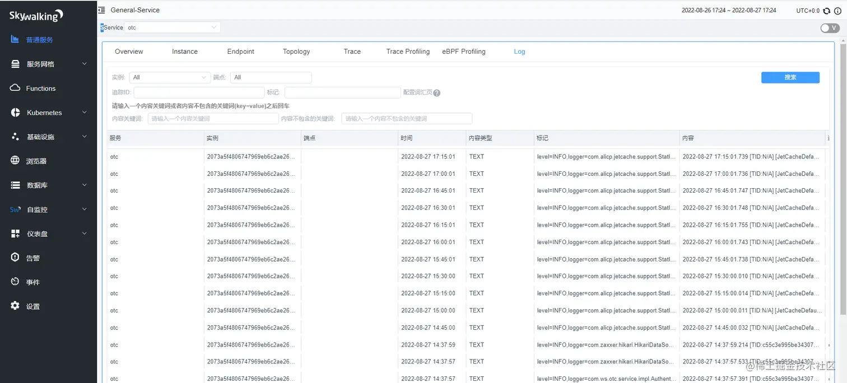This screenshot has height=383, width=847.
Task: Select log row timed 2022-08-27 16:30:01
Action: pos(468,208)
